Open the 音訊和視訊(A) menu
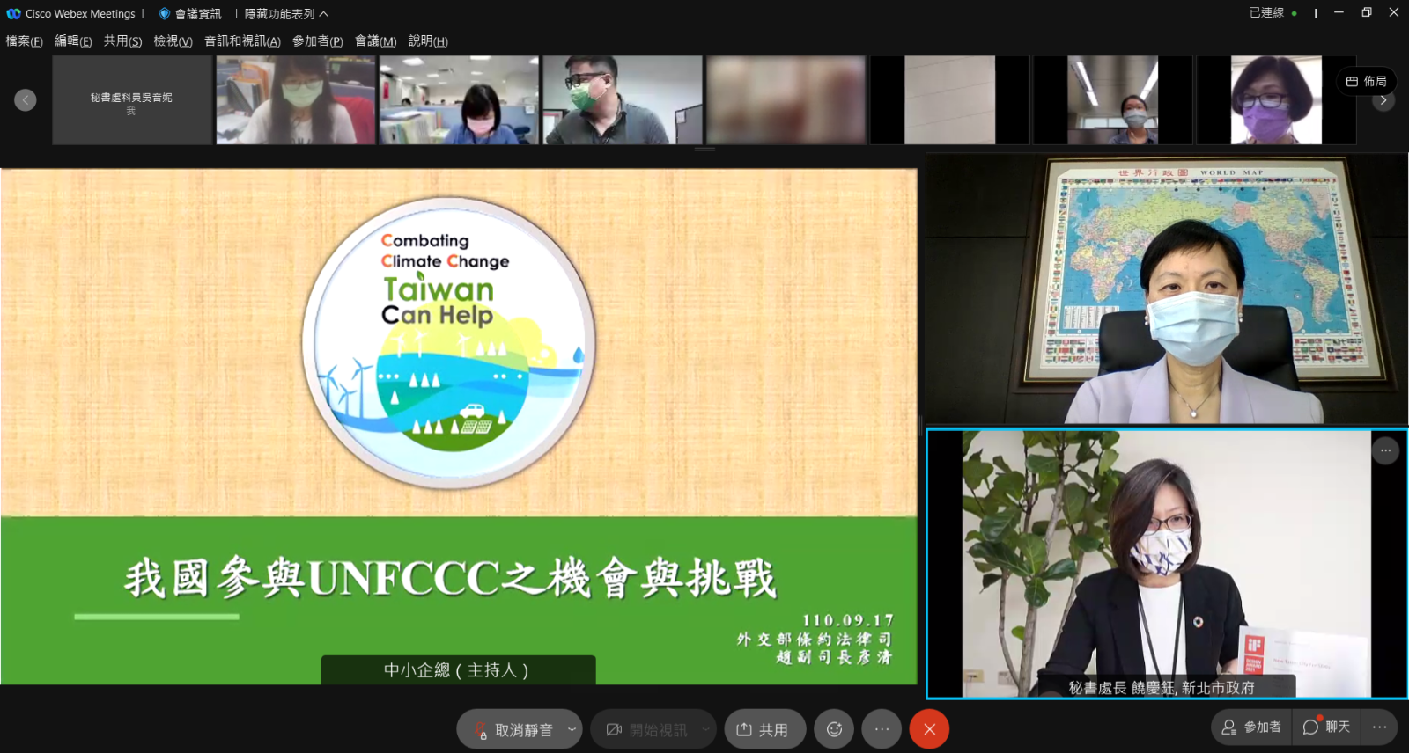The height and width of the screenshot is (753, 1409). pos(242,41)
